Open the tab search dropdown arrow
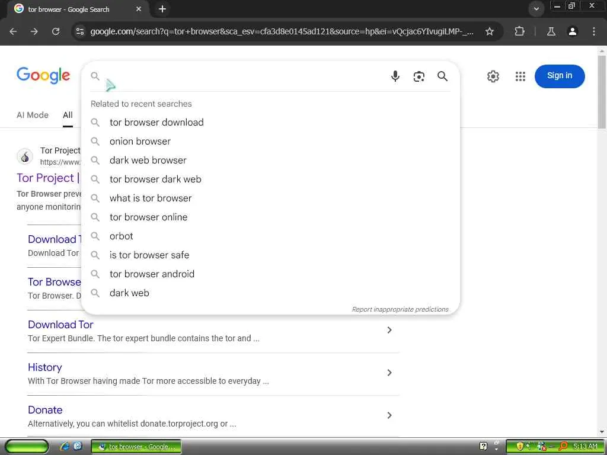Viewport: 607px width, 455px height. coord(536,9)
